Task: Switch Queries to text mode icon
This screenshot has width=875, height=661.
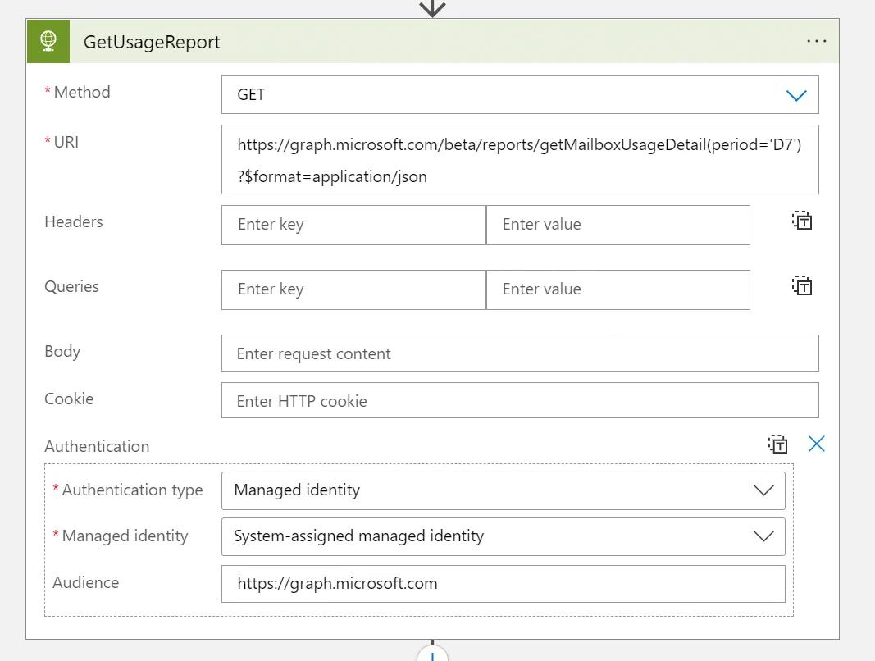Action: pyautogui.click(x=802, y=286)
